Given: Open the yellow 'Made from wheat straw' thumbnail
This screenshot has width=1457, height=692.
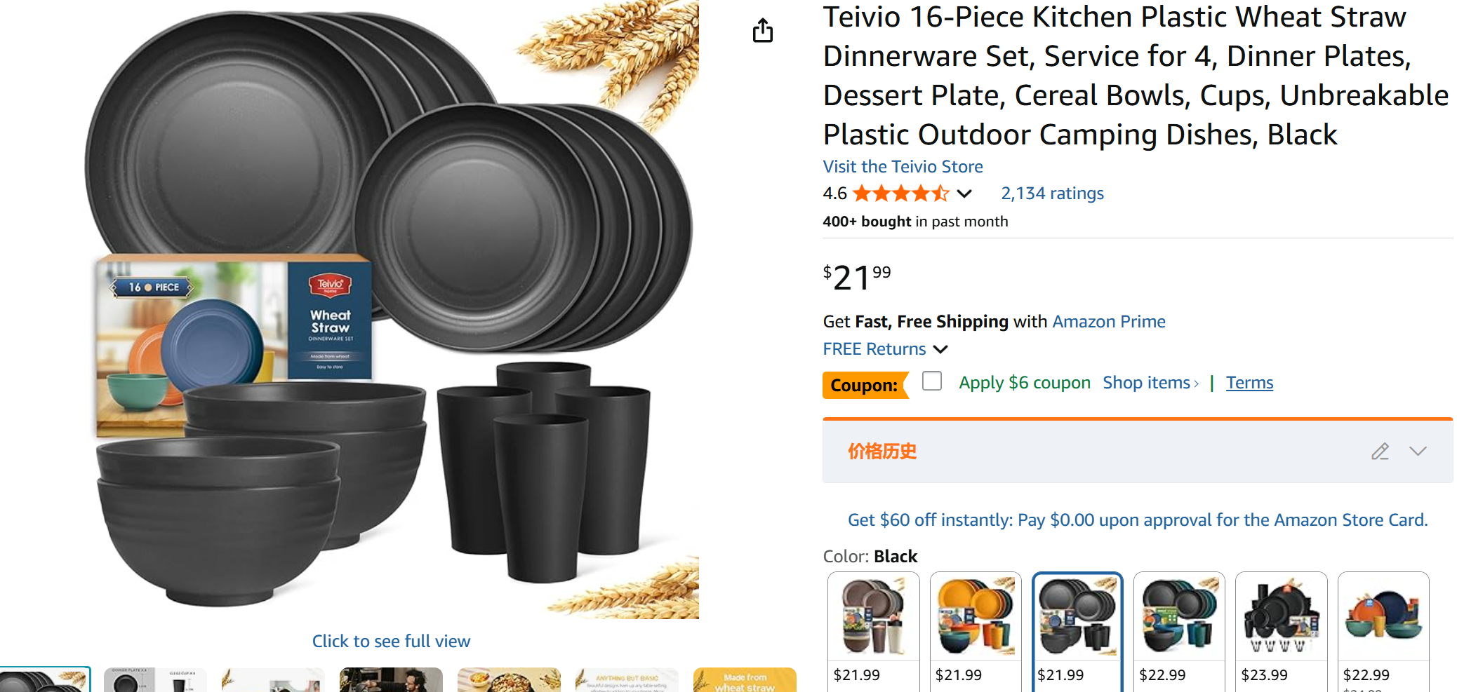Looking at the screenshot, I should coord(744,680).
